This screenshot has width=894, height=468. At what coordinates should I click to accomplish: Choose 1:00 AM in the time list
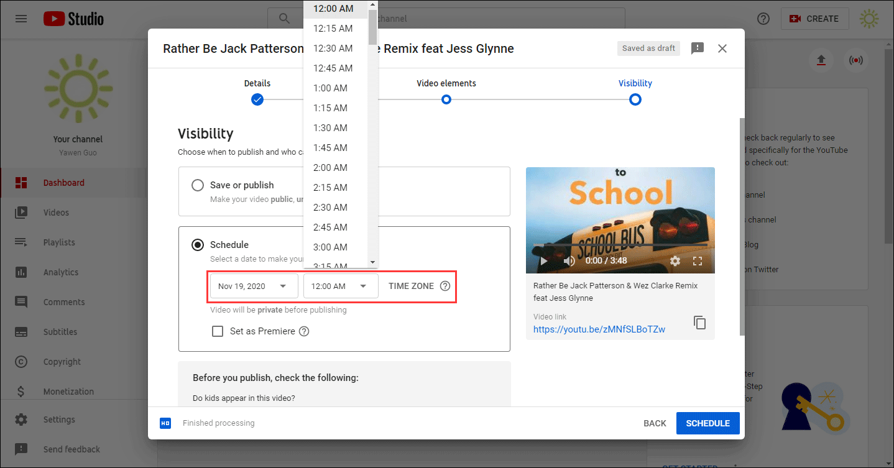tap(336, 88)
